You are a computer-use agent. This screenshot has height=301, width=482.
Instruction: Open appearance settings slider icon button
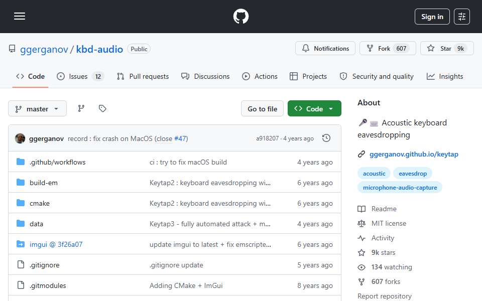tap(462, 17)
